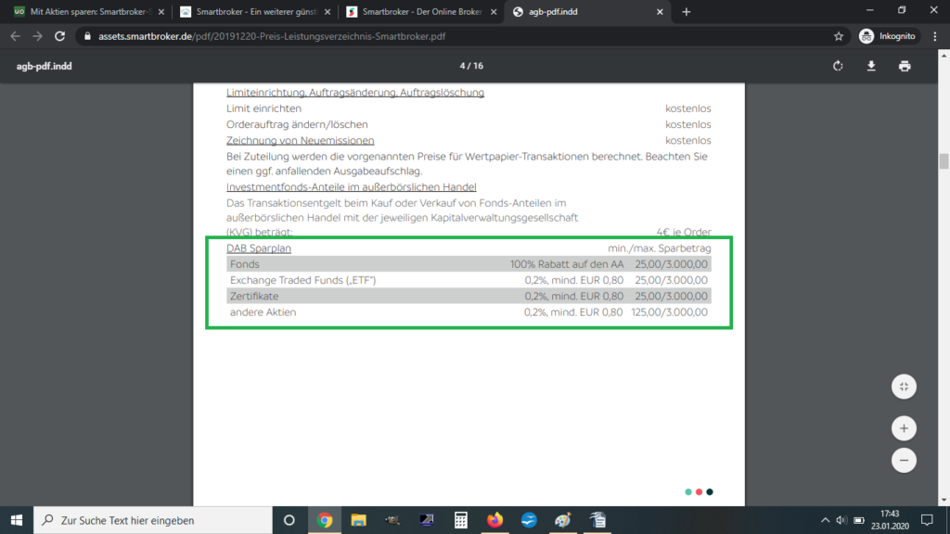Click the '125,00/3.000,00' value
The image size is (950, 534).
[670, 312]
